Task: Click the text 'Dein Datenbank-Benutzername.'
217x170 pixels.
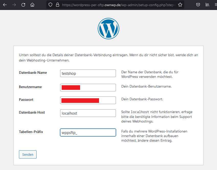Action: [x=146, y=87]
